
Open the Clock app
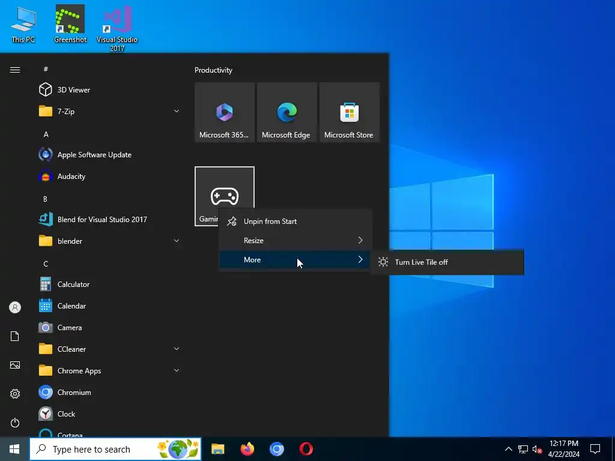click(x=110, y=414)
